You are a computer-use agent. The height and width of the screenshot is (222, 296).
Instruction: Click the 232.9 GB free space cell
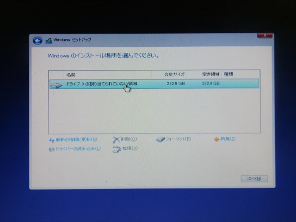pyautogui.click(x=211, y=83)
